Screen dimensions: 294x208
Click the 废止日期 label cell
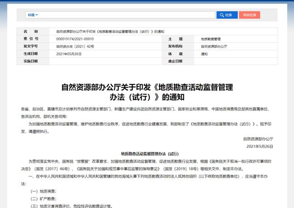tap(175, 61)
